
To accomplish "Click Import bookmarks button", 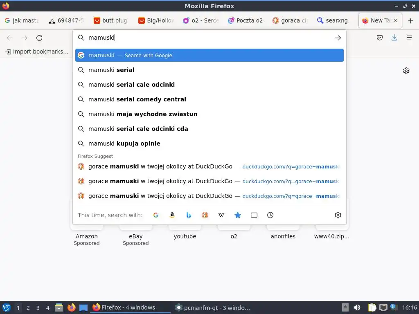I will click(37, 52).
